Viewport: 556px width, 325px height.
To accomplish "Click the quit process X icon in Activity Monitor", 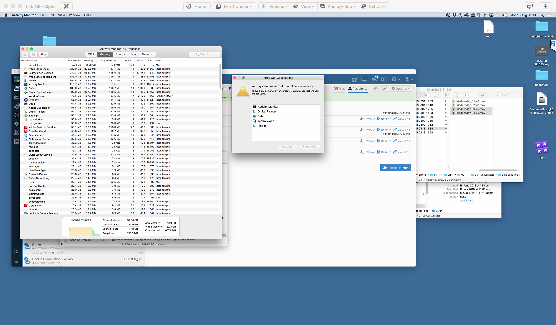I will tap(25, 54).
